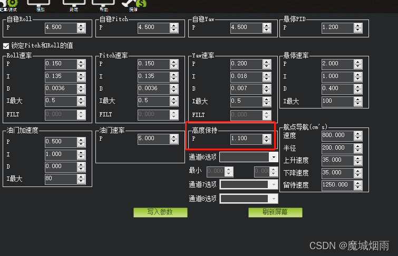
Task: Decrease 下降速度 value with down arrow
Action: click(358, 175)
